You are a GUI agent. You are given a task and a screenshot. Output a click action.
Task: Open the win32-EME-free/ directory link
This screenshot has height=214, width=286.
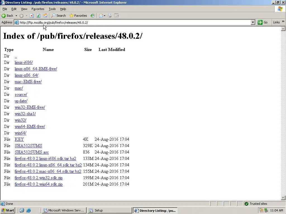tap(30, 107)
